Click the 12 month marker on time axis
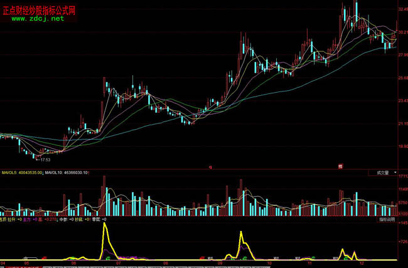408x268 pixels. (x=361, y=264)
